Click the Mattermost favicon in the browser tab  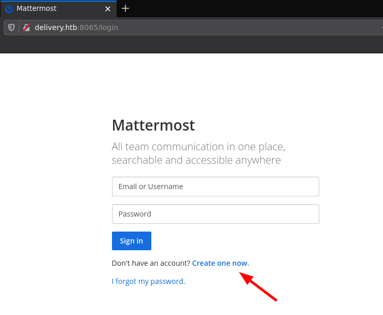[x=9, y=9]
